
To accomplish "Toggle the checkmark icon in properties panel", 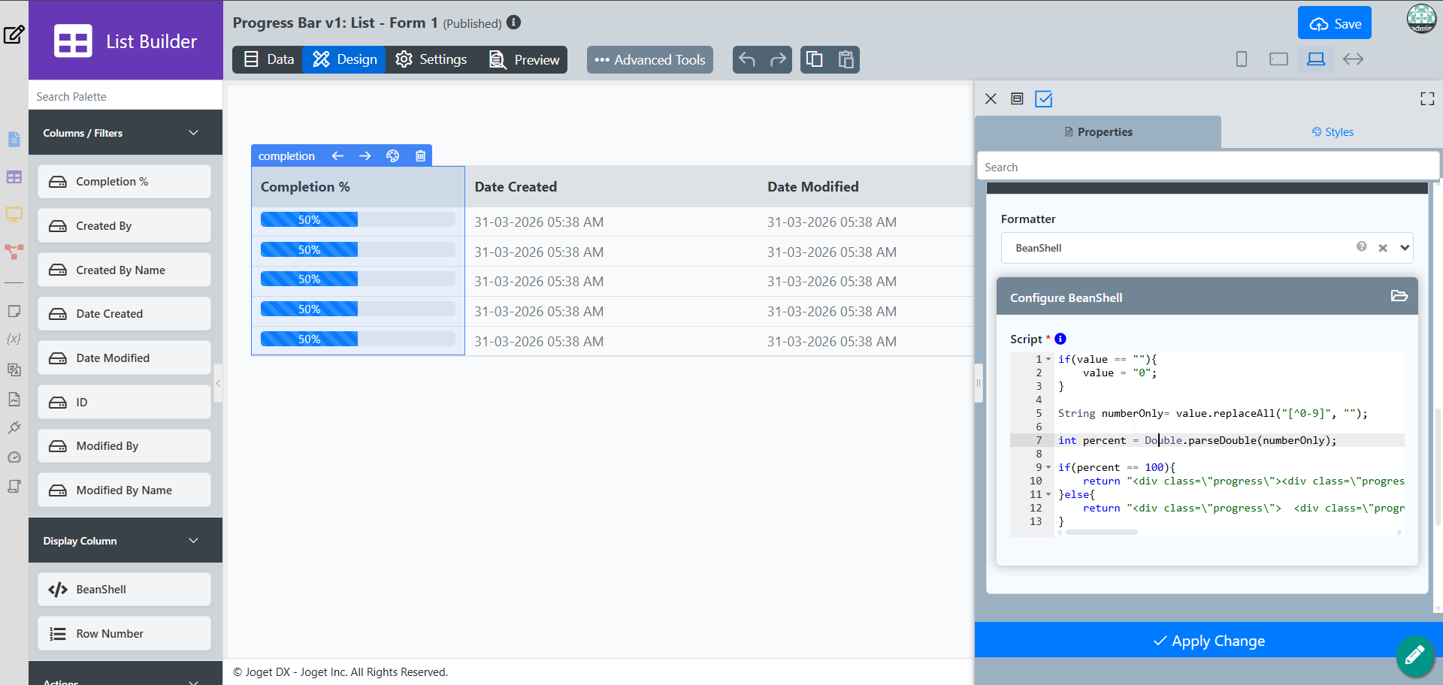I will click(x=1044, y=98).
